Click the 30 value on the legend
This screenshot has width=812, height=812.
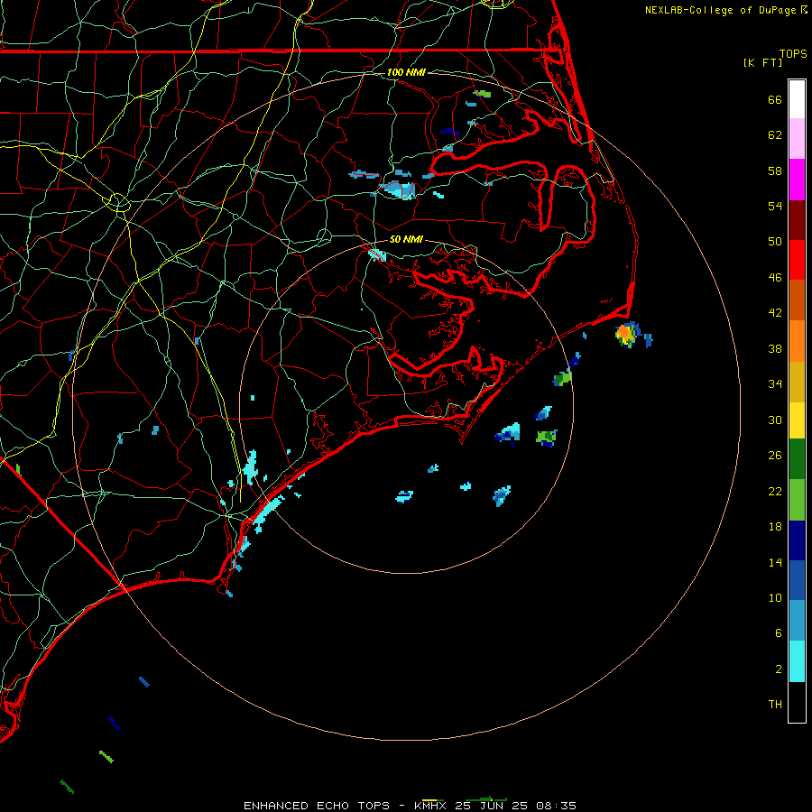775,420
